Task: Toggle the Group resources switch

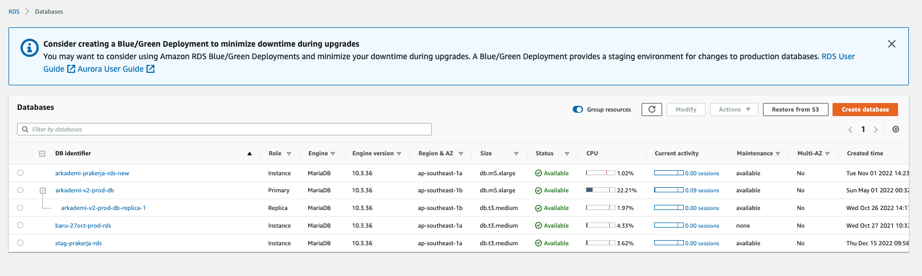Action: point(578,109)
